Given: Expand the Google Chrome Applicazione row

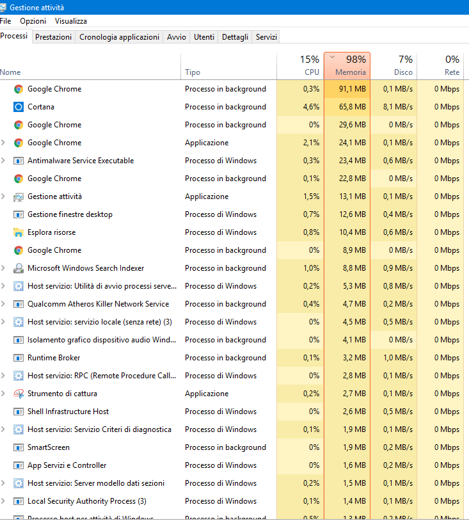Looking at the screenshot, I should pyautogui.click(x=3, y=143).
